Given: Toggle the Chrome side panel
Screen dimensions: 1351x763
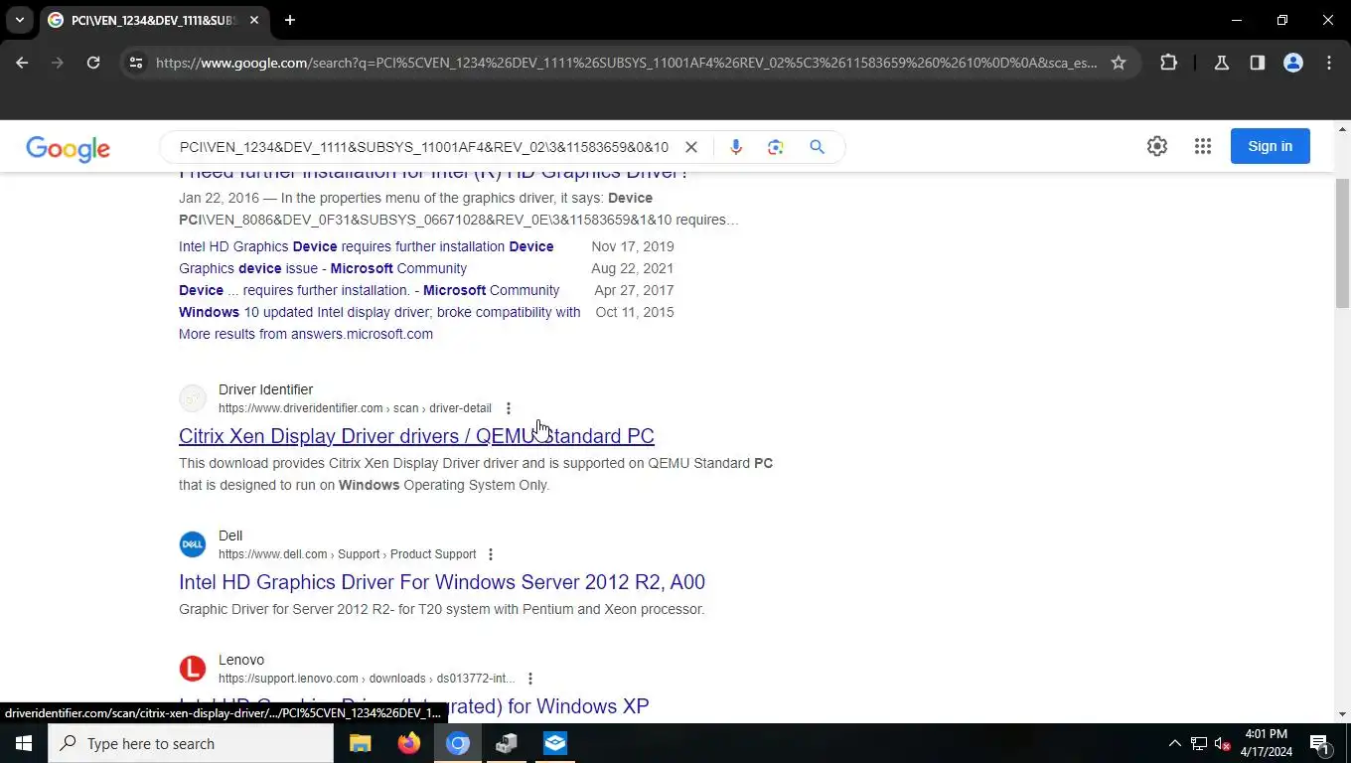Looking at the screenshot, I should (1258, 63).
